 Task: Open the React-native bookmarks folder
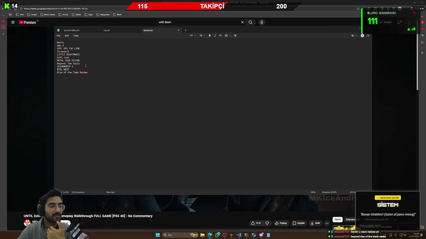[x=48, y=15]
